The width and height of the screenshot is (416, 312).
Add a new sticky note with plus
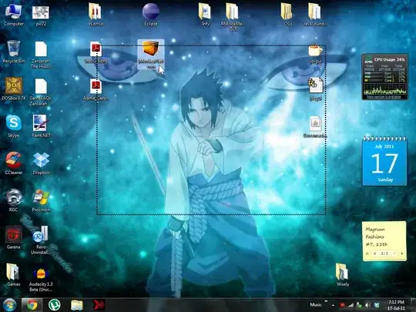pos(402,253)
